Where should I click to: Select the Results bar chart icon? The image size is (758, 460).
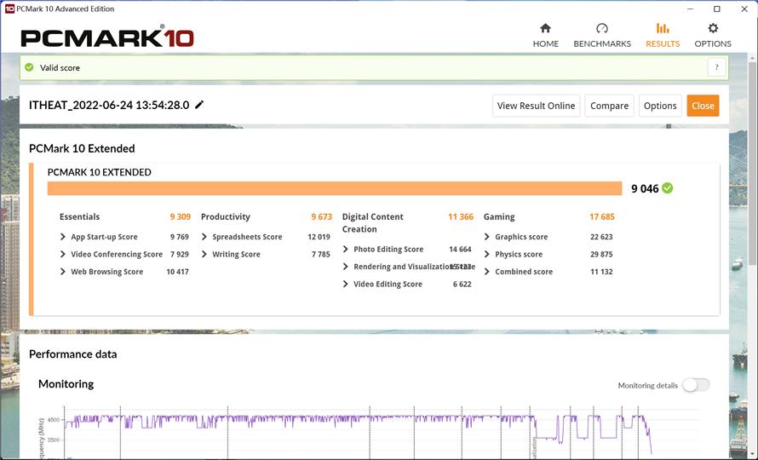(x=662, y=28)
